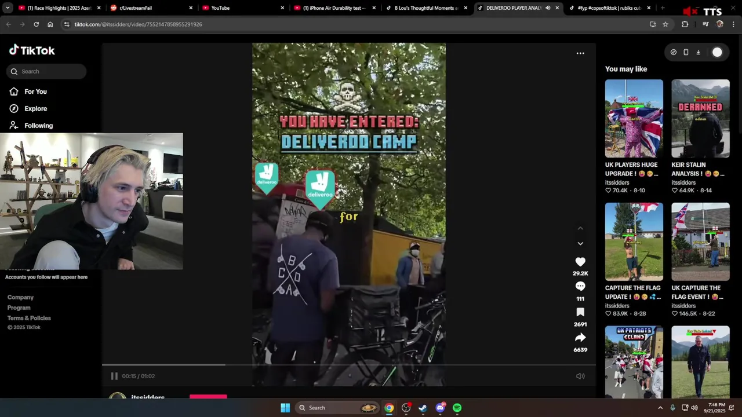Switch to the iPhone Air Durability test tab
The image size is (742, 417).
(335, 8)
